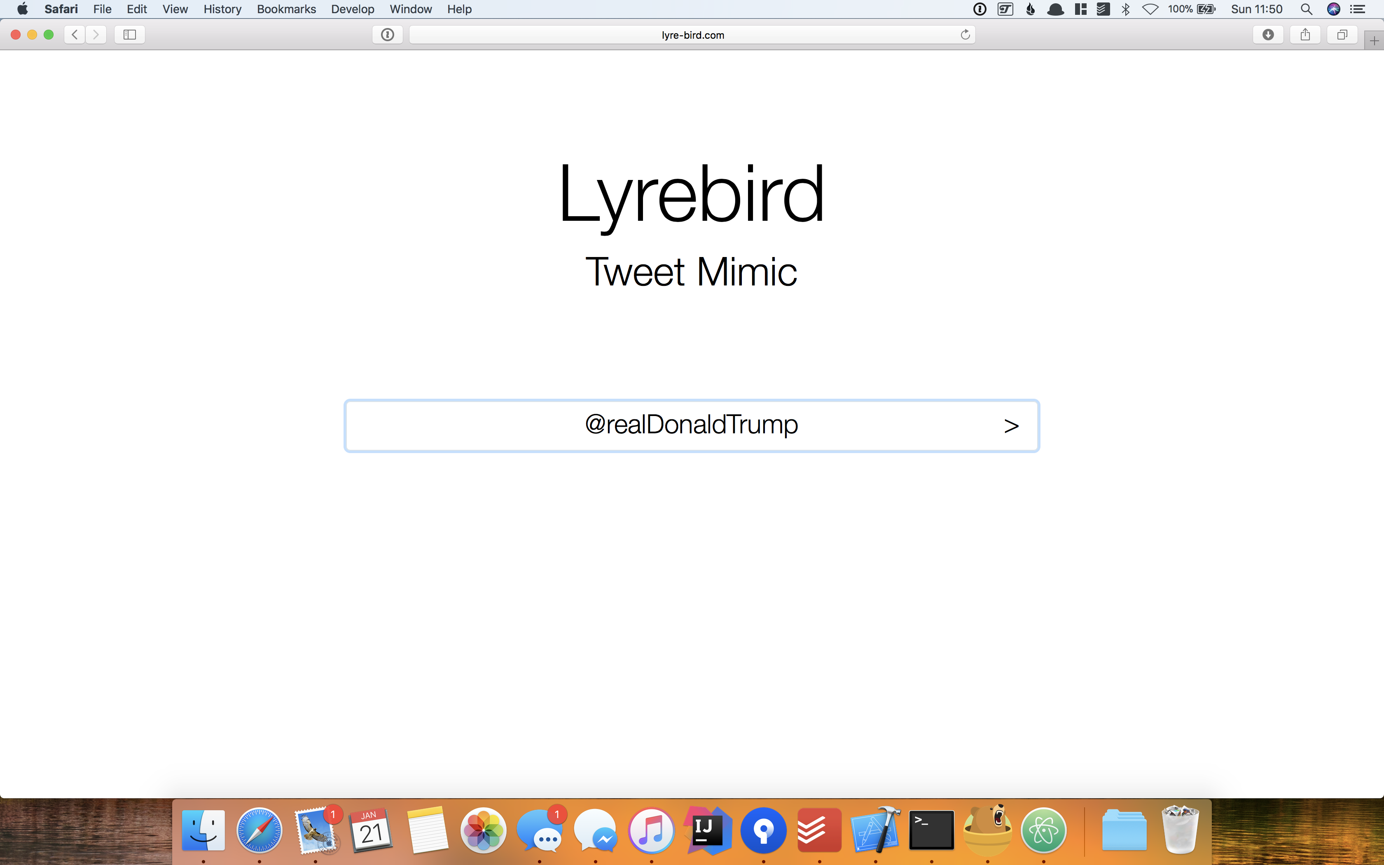The width and height of the screenshot is (1384, 865).
Task: Launch Terminal from the dock
Action: 931,830
